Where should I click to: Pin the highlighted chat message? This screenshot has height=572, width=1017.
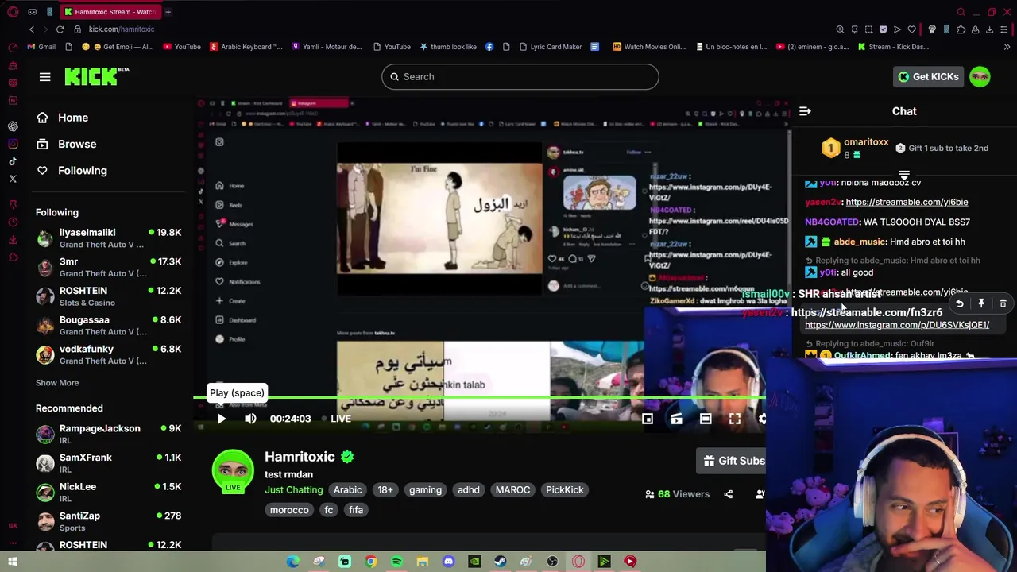click(x=981, y=303)
